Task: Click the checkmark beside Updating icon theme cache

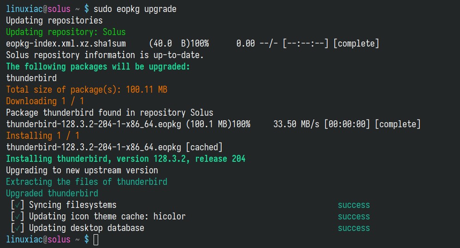Action: 18,216
